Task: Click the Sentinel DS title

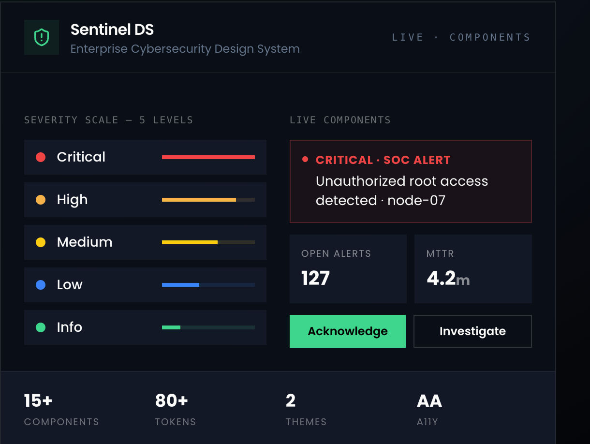Action: point(112,30)
